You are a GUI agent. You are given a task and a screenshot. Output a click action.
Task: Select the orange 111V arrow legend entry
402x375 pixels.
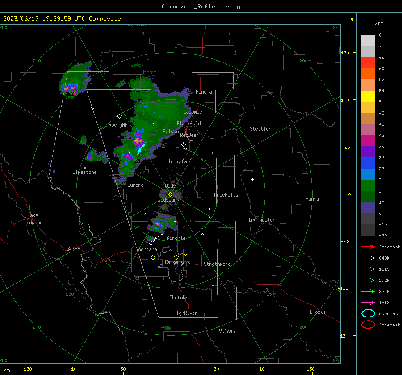click(x=368, y=269)
